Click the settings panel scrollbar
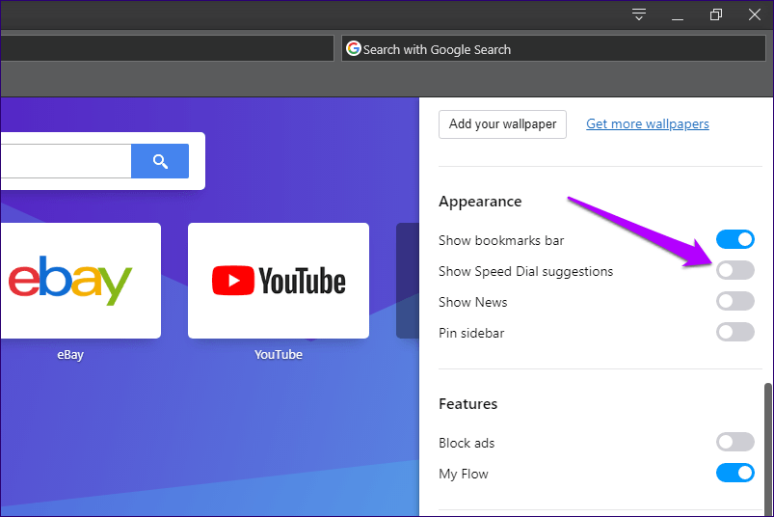 pos(767,449)
